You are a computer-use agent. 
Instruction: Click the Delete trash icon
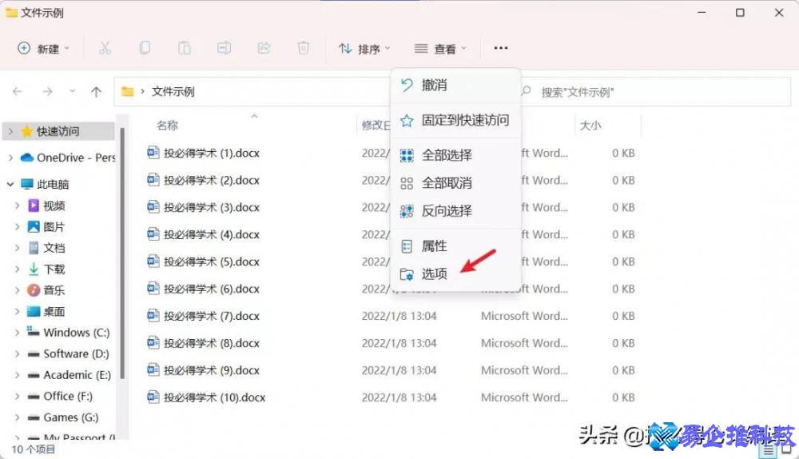click(303, 49)
